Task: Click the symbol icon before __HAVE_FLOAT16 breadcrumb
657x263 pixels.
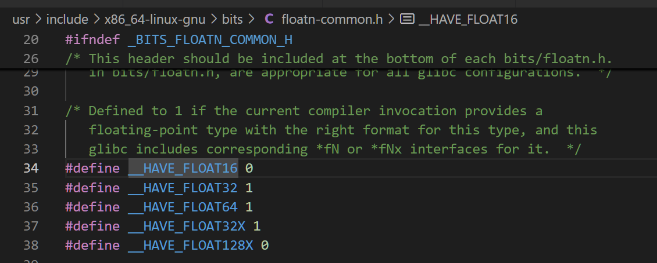Action: pyautogui.click(x=407, y=19)
